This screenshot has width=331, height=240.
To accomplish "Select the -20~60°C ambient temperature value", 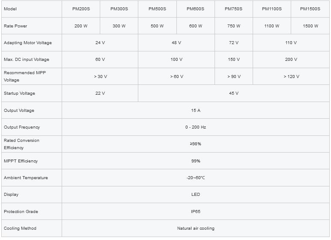I will click(x=196, y=178).
